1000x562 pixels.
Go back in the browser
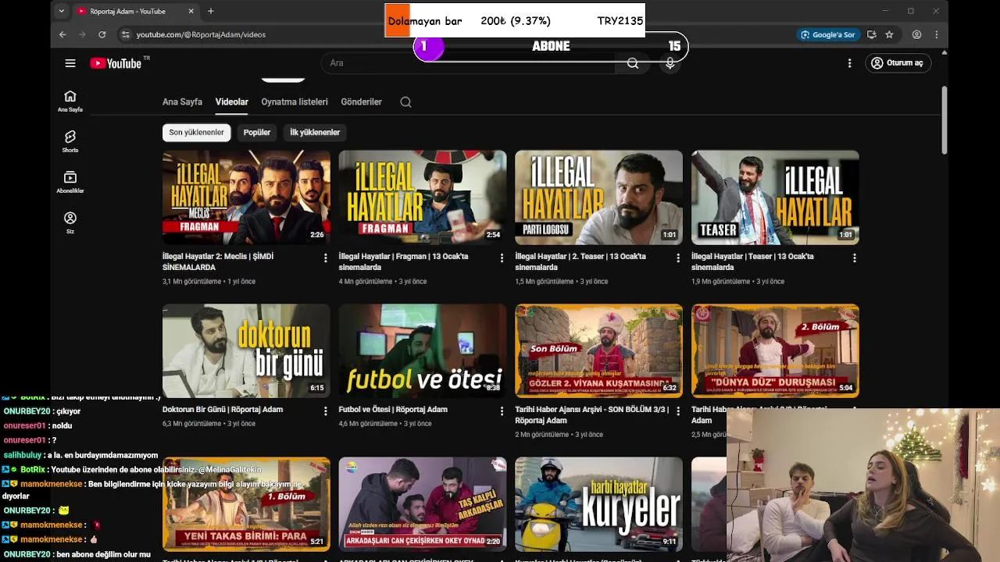pyautogui.click(x=62, y=34)
